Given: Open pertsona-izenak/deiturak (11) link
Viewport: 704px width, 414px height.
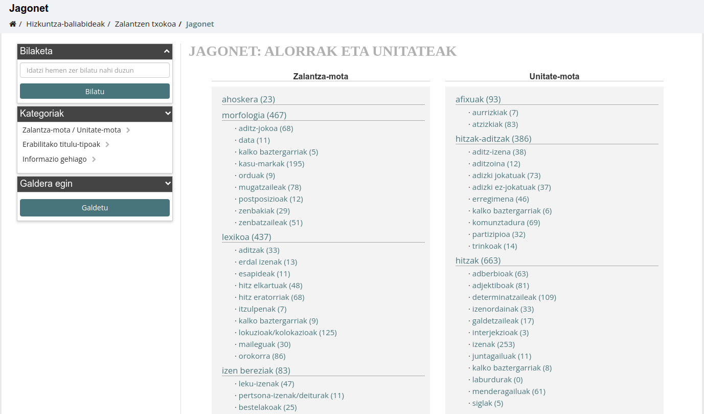Looking at the screenshot, I should coord(291,396).
